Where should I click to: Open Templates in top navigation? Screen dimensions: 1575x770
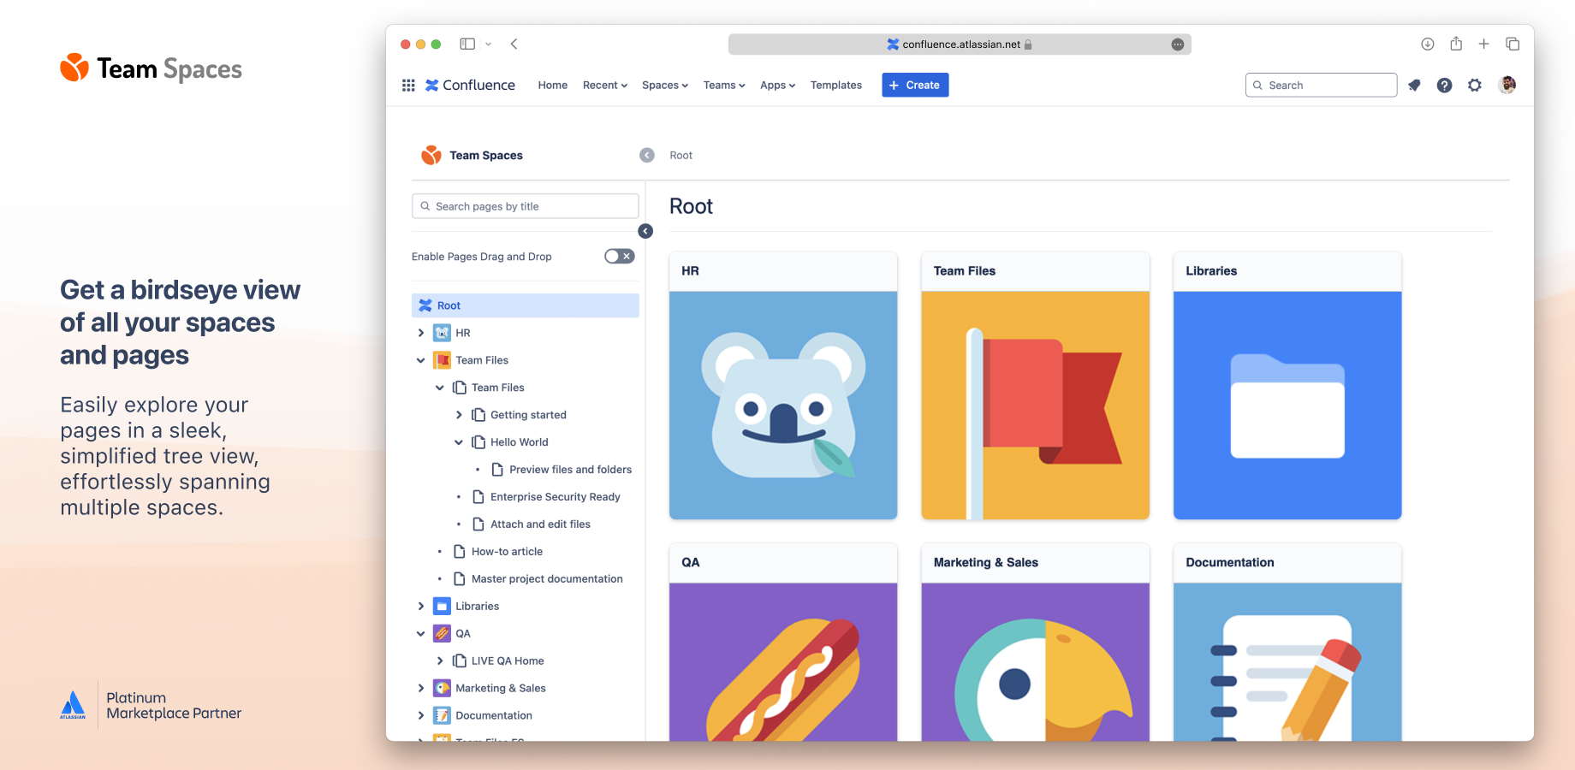836,85
